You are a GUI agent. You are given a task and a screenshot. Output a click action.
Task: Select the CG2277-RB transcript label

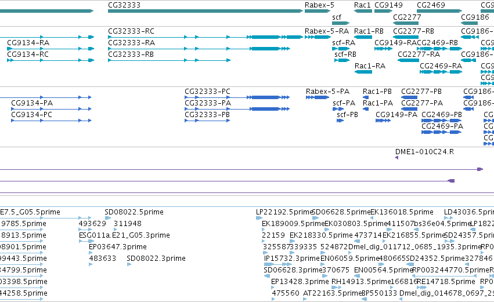413,31
